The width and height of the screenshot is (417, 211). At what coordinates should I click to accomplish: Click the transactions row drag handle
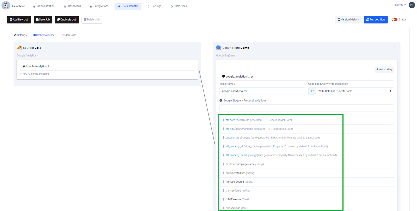tap(223, 208)
